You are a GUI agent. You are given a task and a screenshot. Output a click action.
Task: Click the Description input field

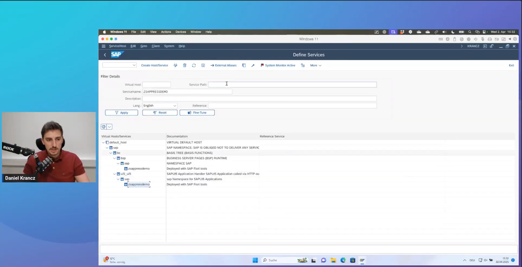(259, 99)
